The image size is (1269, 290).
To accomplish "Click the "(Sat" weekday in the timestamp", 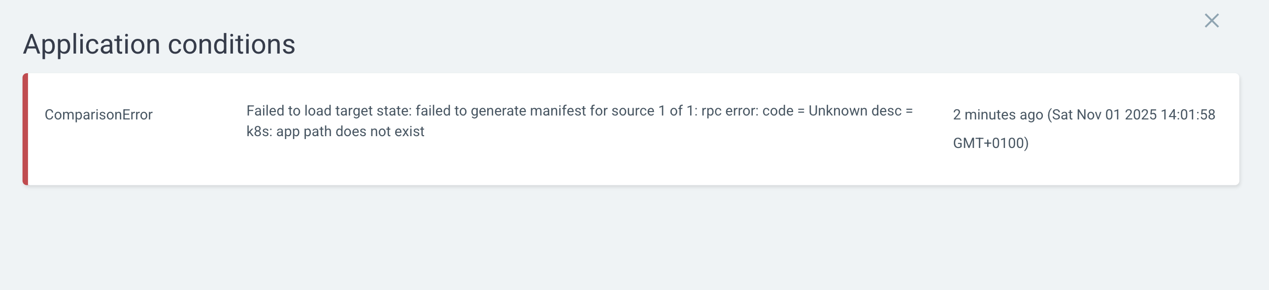I will click(x=1060, y=115).
